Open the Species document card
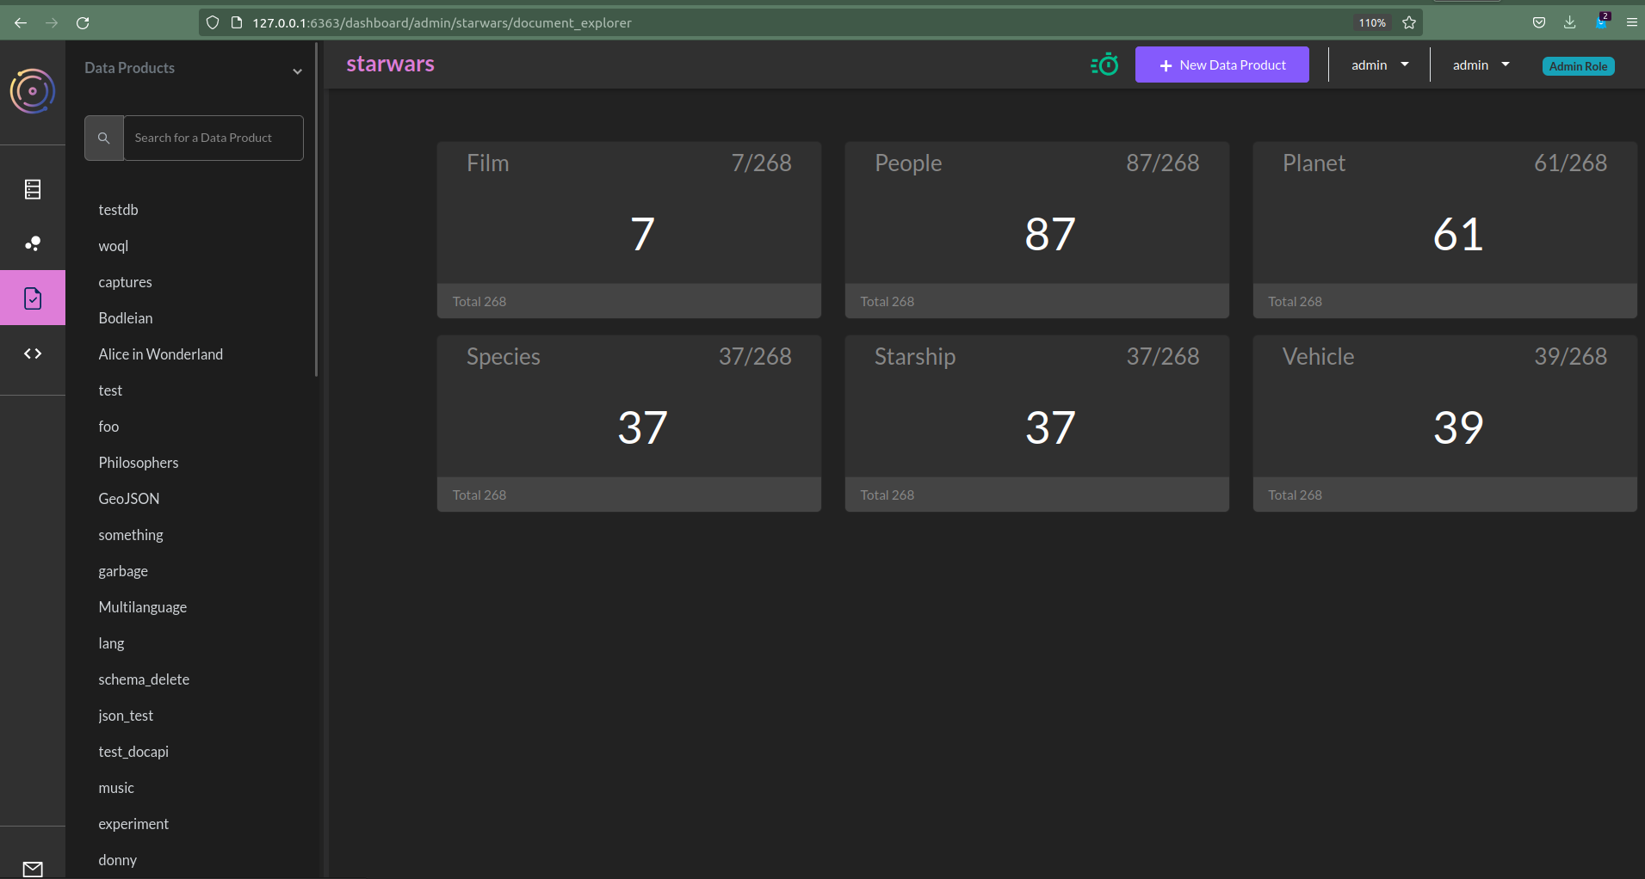The width and height of the screenshot is (1645, 879). 629,423
